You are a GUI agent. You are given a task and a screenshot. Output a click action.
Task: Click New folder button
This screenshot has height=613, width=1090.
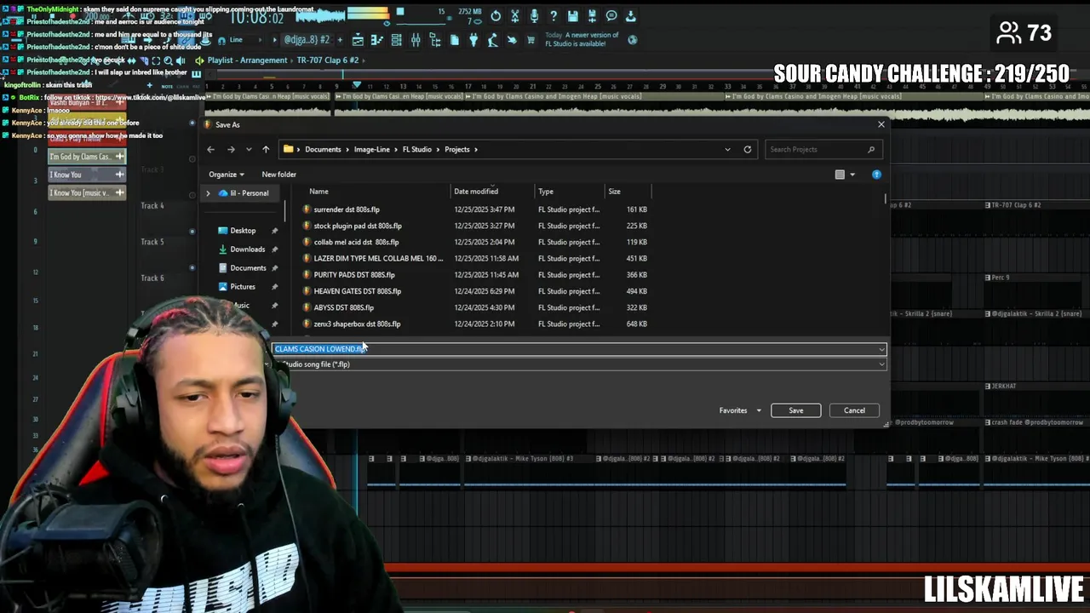(279, 175)
